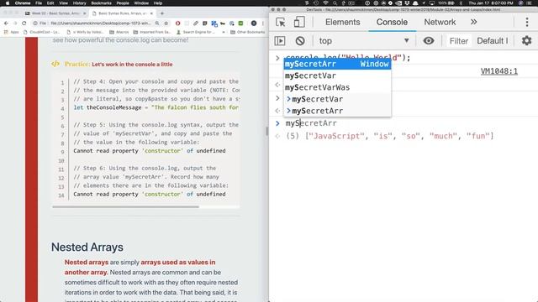This screenshot has width=538, height=302.
Task: Clear the console output
Action: click(300, 41)
